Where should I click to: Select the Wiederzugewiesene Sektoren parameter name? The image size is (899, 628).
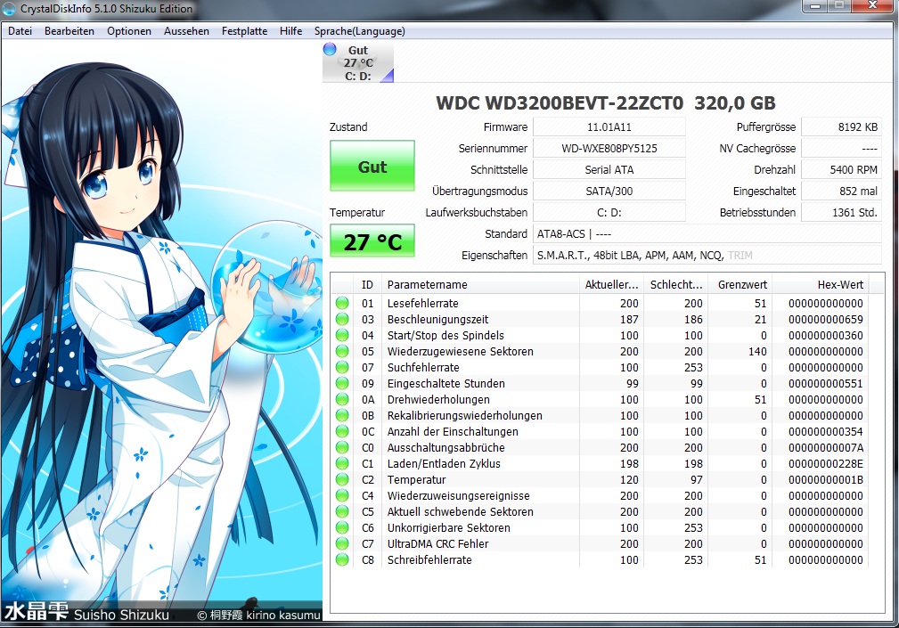pyautogui.click(x=460, y=351)
